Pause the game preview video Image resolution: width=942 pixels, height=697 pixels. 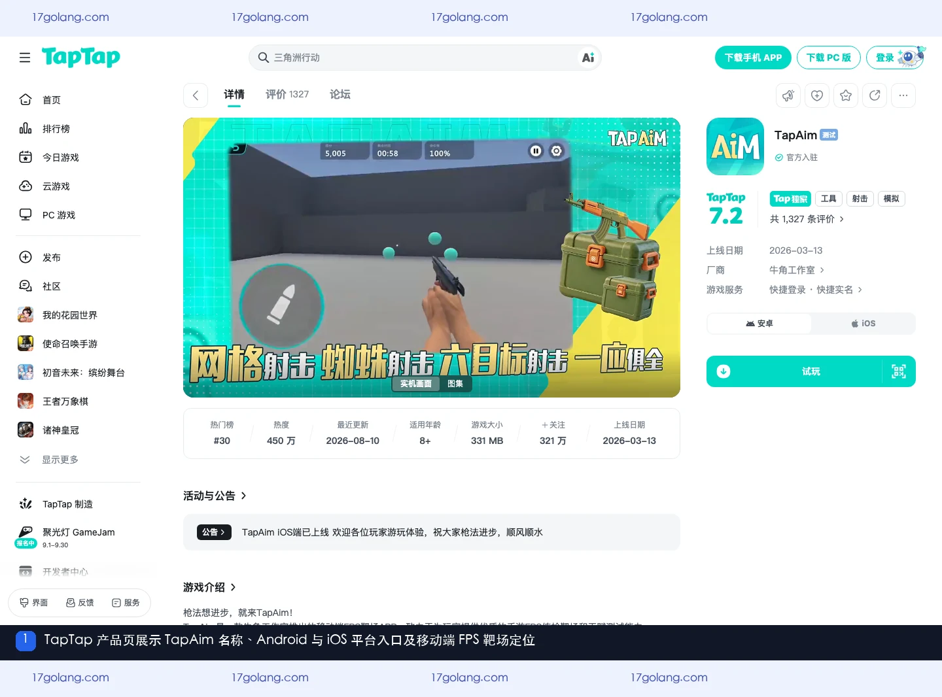[x=536, y=151]
